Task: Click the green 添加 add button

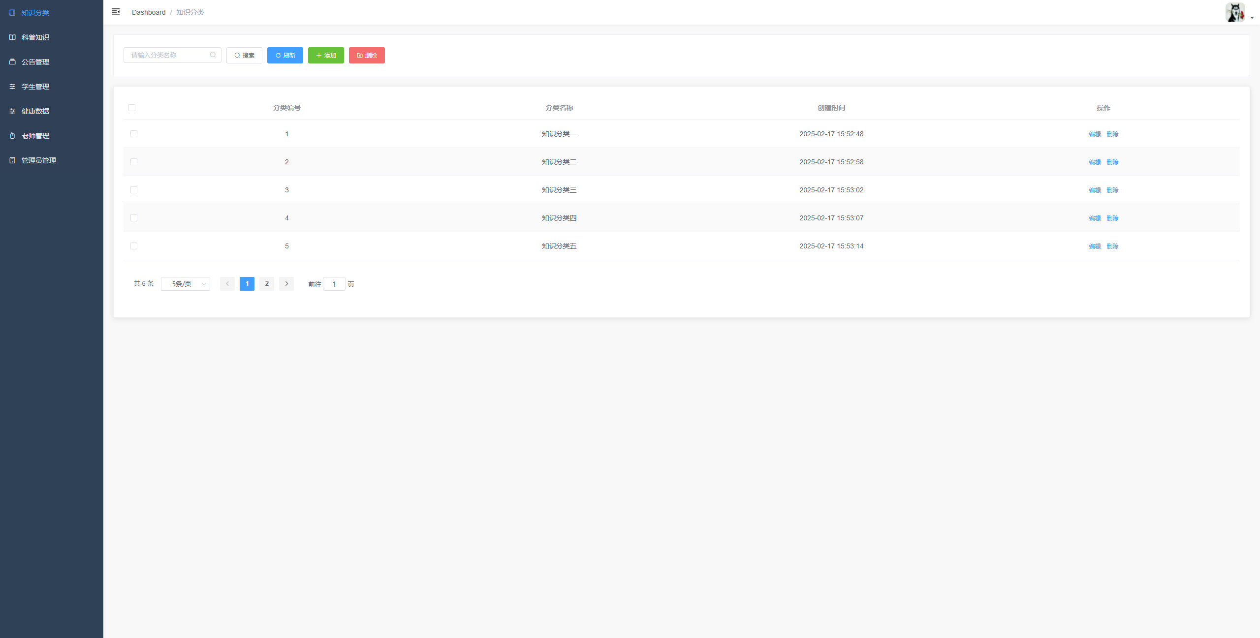Action: [x=326, y=55]
